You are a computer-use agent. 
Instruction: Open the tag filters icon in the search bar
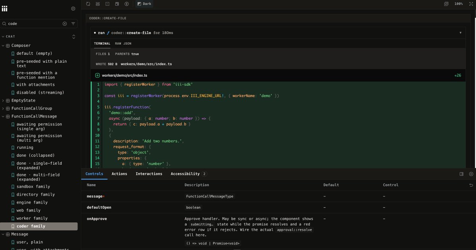pyautogui.click(x=73, y=23)
